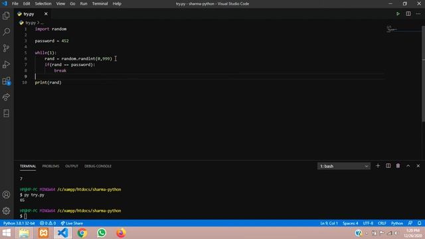Image resolution: width=425 pixels, height=239 pixels.
Task: Open the Explorer view in activity bar
Action: (x=6, y=16)
